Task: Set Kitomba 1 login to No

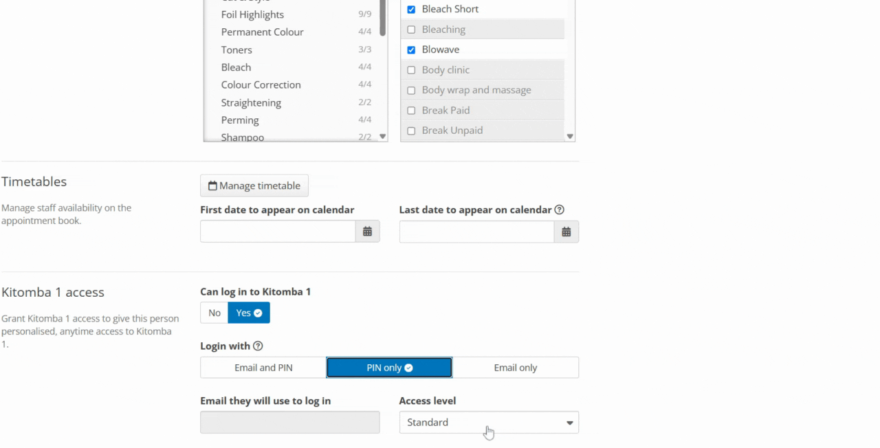Action: click(x=214, y=313)
